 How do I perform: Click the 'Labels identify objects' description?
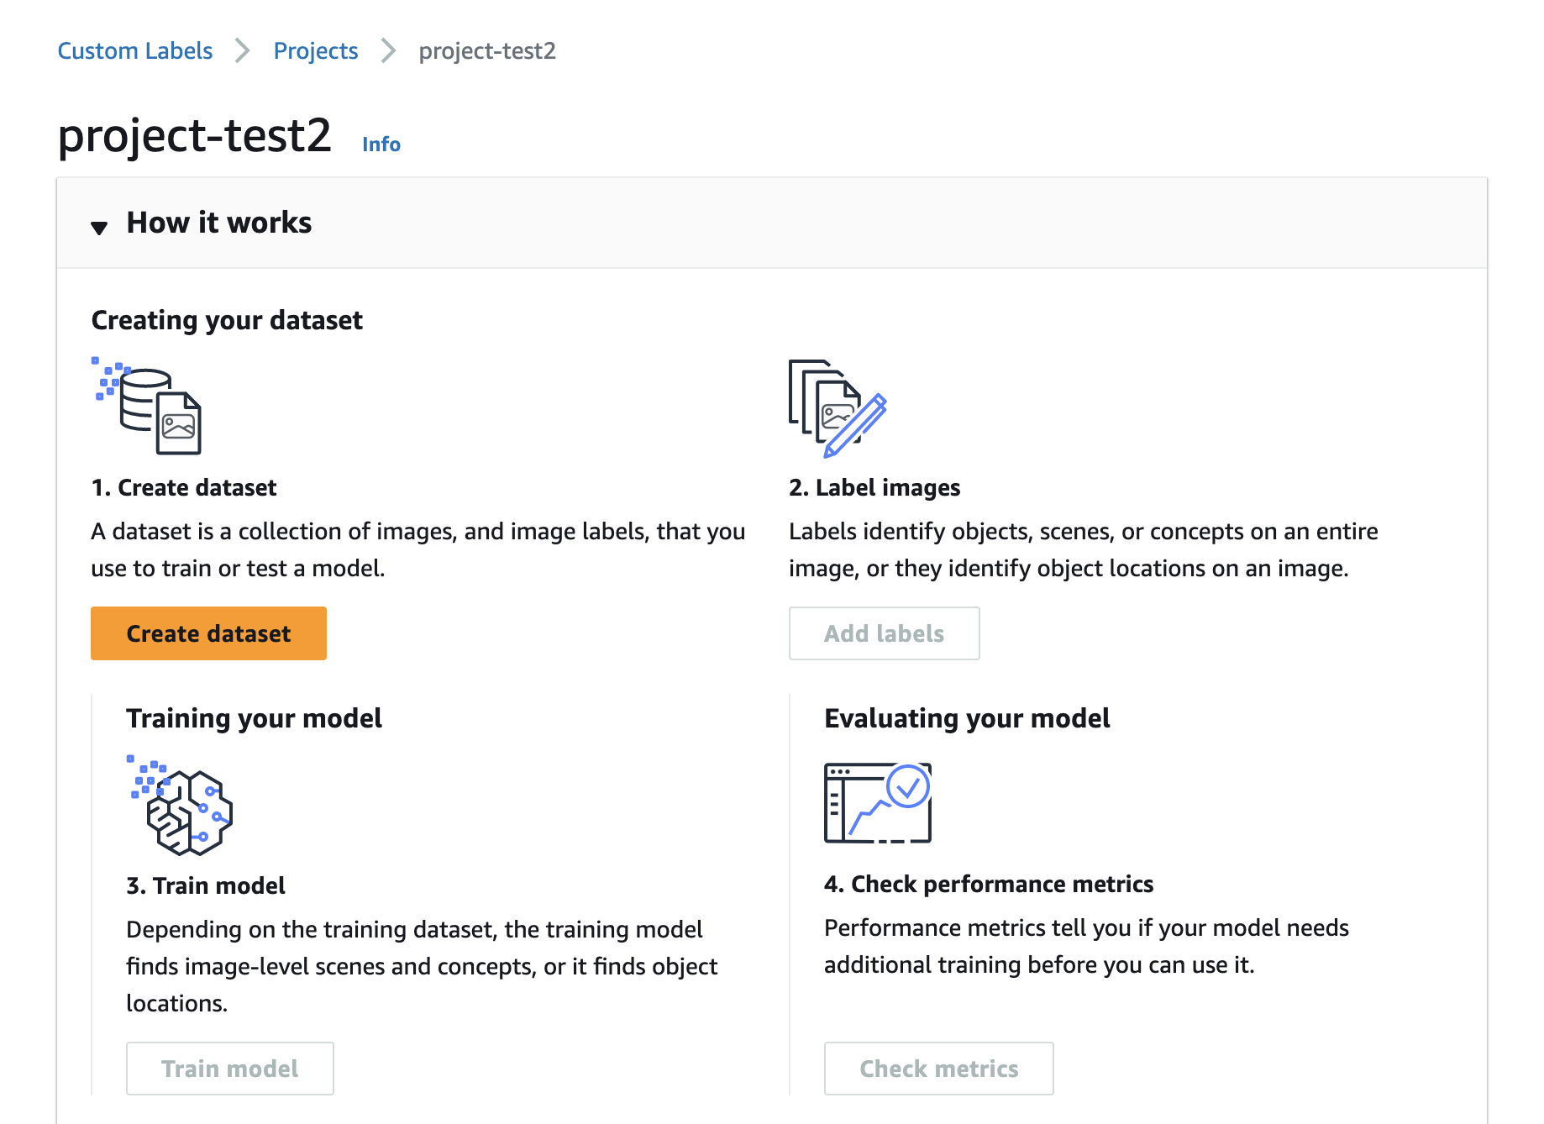click(x=1084, y=549)
